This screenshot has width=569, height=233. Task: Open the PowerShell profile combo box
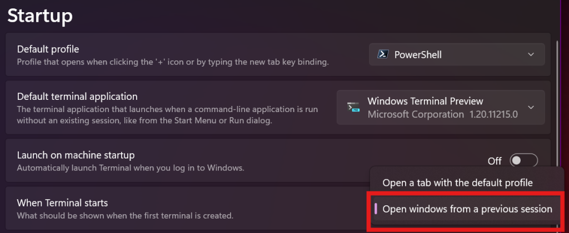(456, 54)
